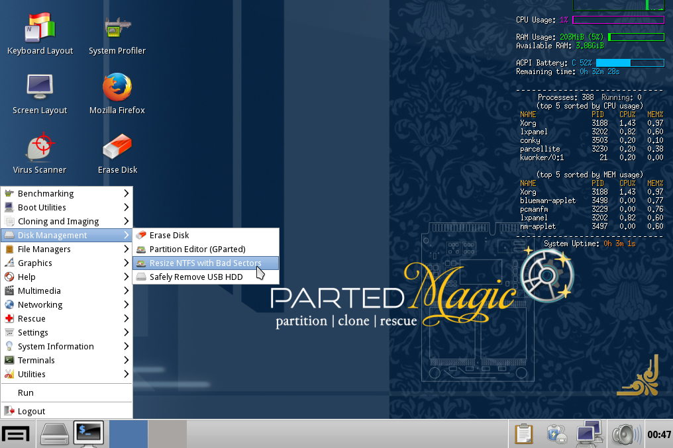Click the ACPI Battery progress bar
Screen dimensions: 673x448
coord(629,62)
